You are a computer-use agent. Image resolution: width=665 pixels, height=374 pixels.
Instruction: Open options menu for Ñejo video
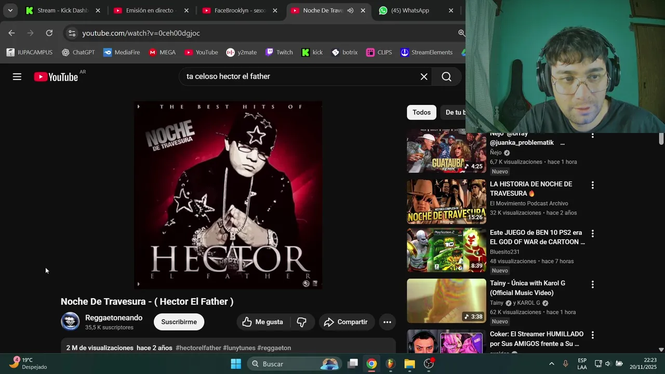(592, 136)
